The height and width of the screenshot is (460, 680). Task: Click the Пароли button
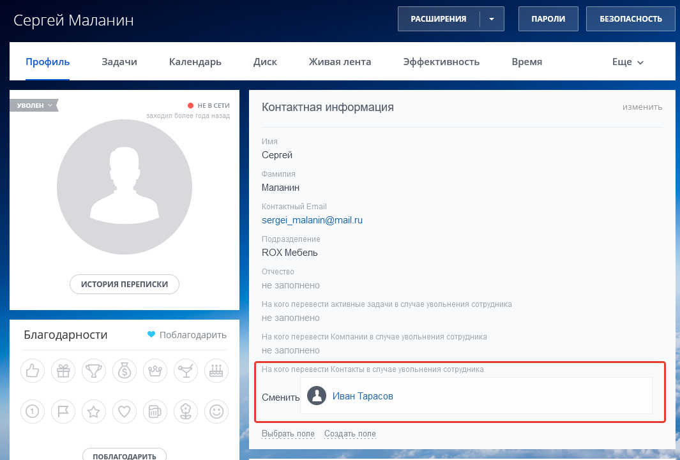click(548, 19)
